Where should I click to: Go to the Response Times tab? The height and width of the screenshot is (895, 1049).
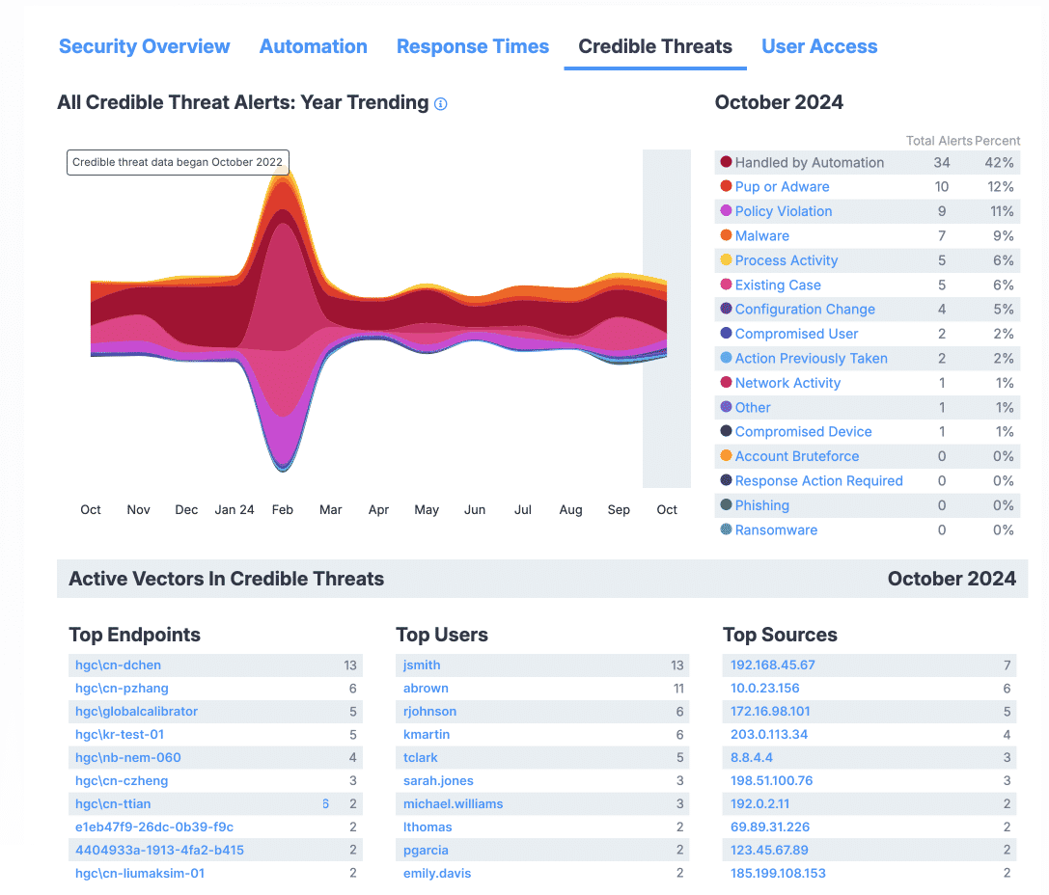(473, 46)
